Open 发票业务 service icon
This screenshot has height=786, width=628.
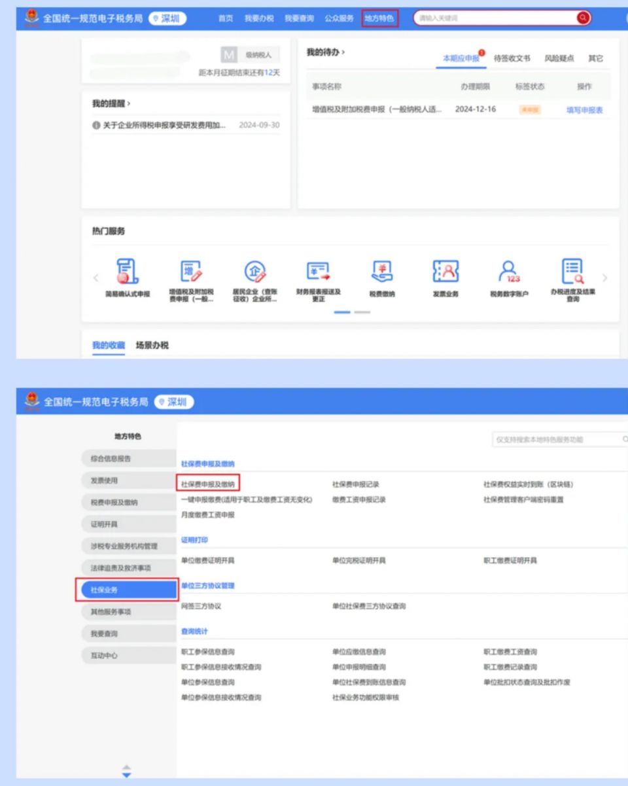point(445,271)
